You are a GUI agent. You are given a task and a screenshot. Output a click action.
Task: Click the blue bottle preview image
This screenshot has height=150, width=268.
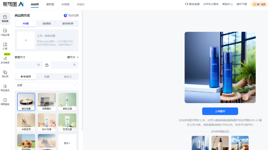pyautogui.click(x=220, y=67)
